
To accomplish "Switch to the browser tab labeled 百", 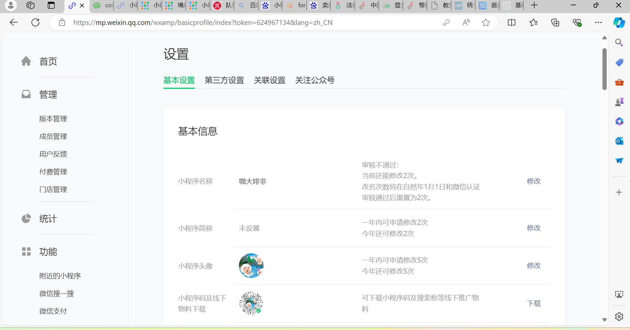I will tap(247, 6).
